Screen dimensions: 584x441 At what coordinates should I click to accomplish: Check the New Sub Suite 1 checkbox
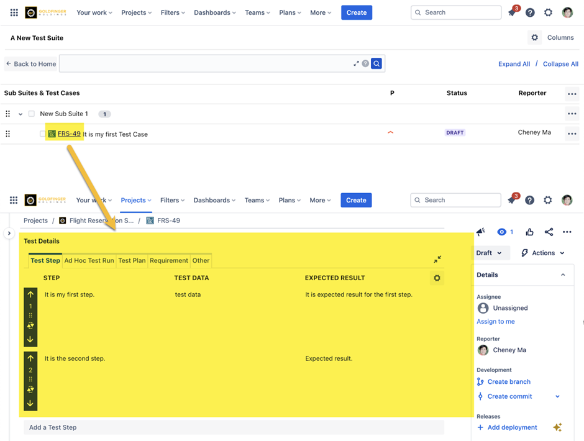(32, 114)
